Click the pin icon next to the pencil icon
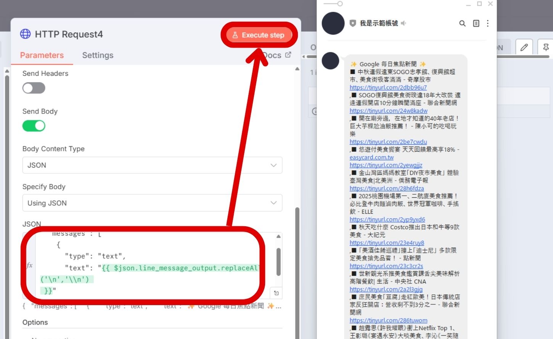553x339 pixels. pyautogui.click(x=546, y=47)
